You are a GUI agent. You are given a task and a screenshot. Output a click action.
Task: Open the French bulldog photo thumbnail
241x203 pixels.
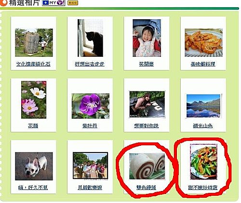coord(34,166)
